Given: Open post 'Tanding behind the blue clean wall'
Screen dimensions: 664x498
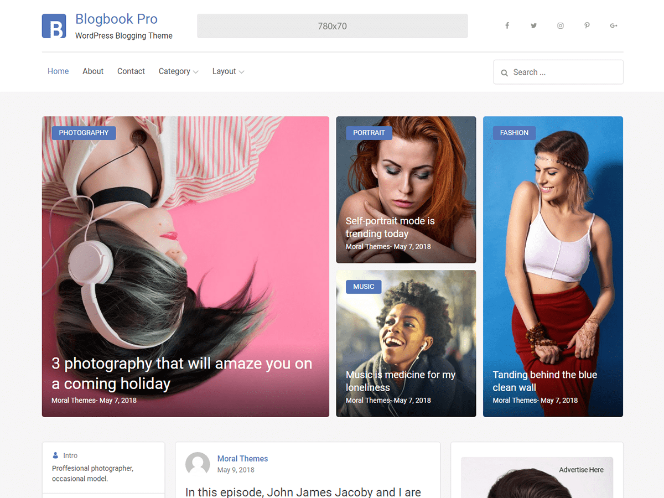Looking at the screenshot, I should tap(545, 381).
